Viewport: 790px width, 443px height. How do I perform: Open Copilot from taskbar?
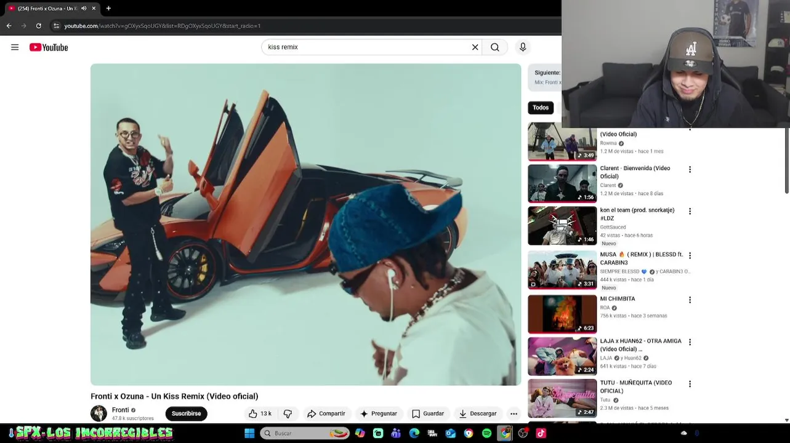(360, 433)
